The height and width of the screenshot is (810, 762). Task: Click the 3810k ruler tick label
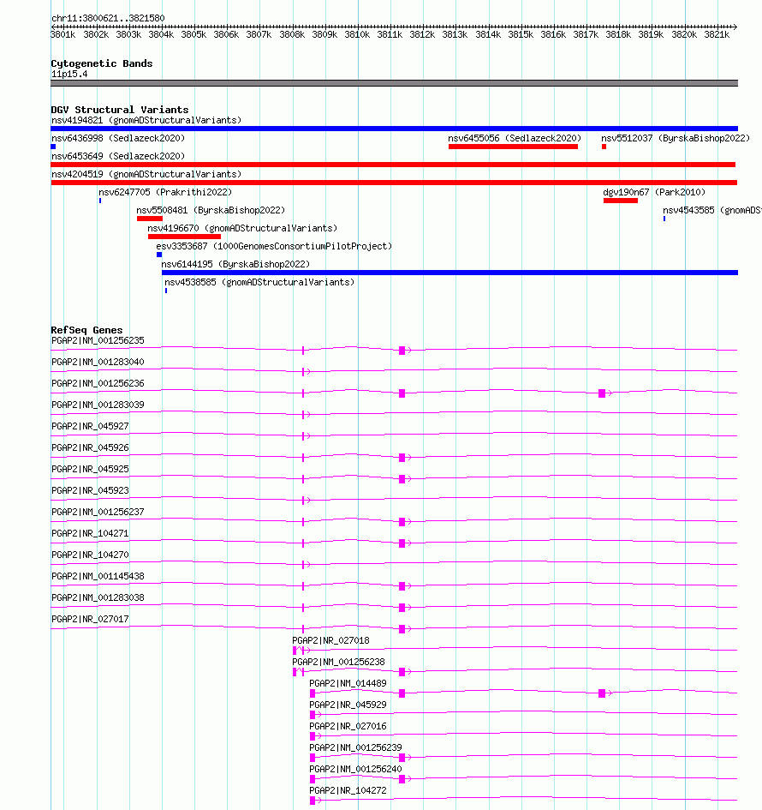coord(357,34)
